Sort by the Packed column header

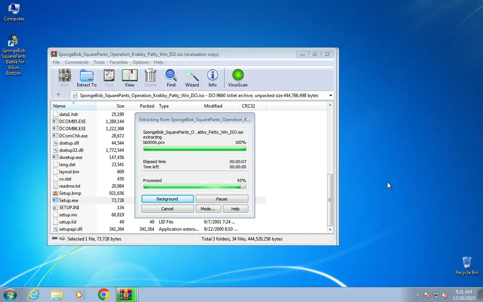coord(142,106)
